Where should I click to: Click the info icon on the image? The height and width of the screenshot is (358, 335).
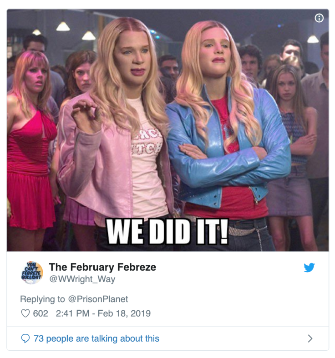(319, 18)
